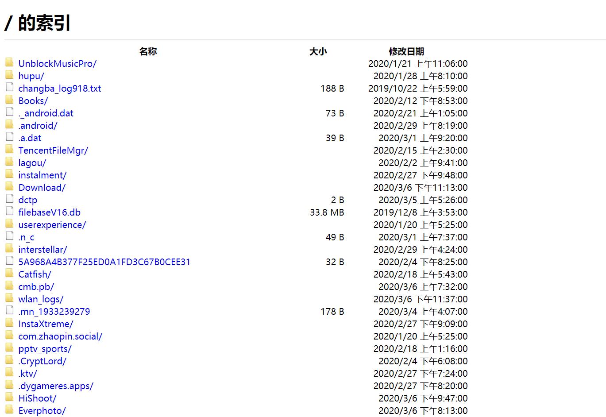Screen dimensions: 606x417
Task: Click the '/ 的索引' page heading
Action: (x=38, y=23)
